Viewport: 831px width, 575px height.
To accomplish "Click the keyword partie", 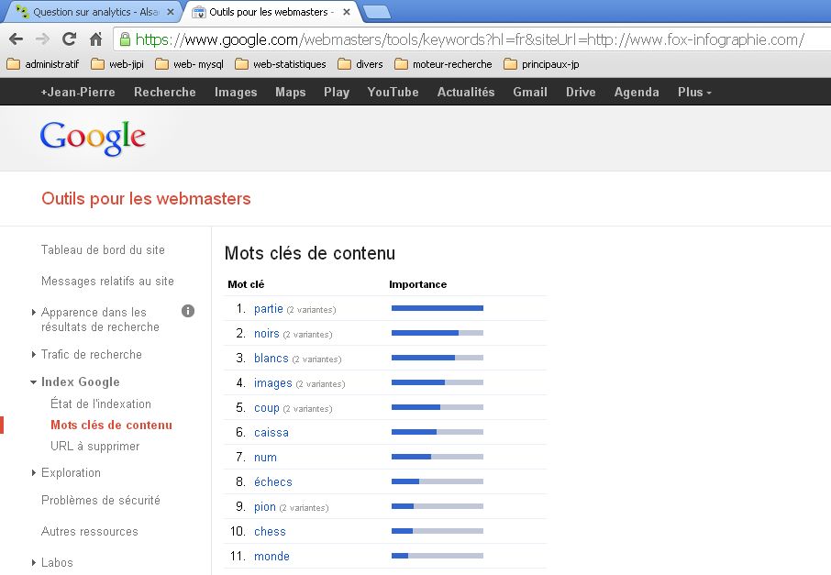I will 268,308.
